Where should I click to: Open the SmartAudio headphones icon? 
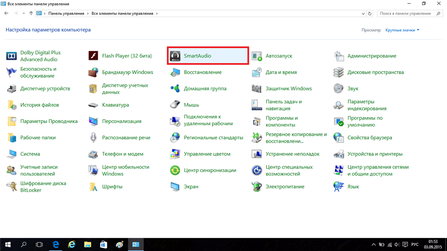coord(175,56)
